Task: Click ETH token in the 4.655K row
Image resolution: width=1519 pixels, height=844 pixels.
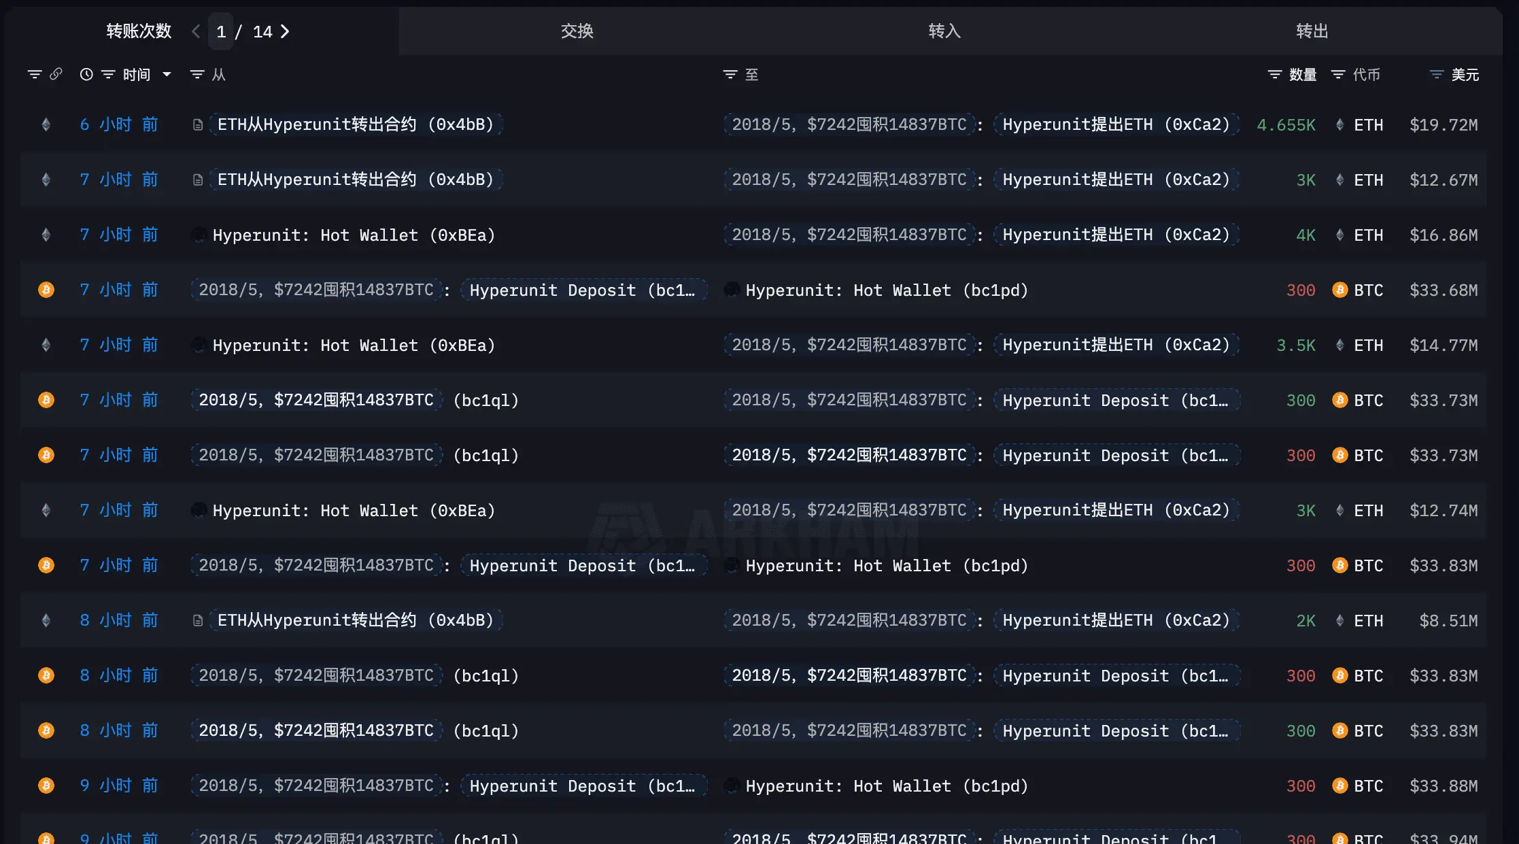Action: pos(1369,125)
